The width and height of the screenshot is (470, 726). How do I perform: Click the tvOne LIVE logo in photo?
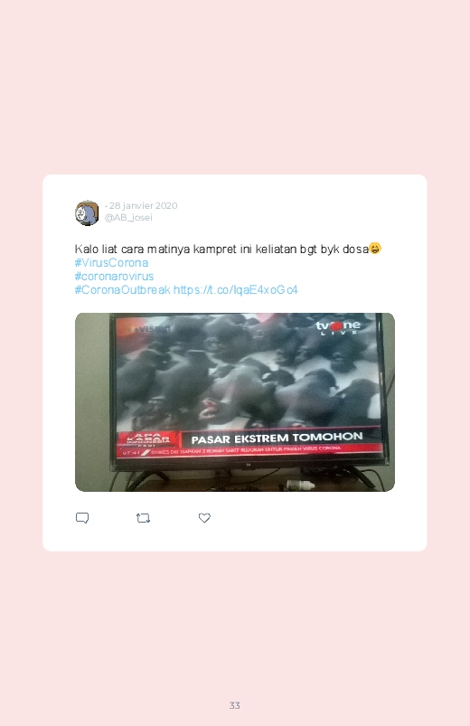pyautogui.click(x=338, y=327)
